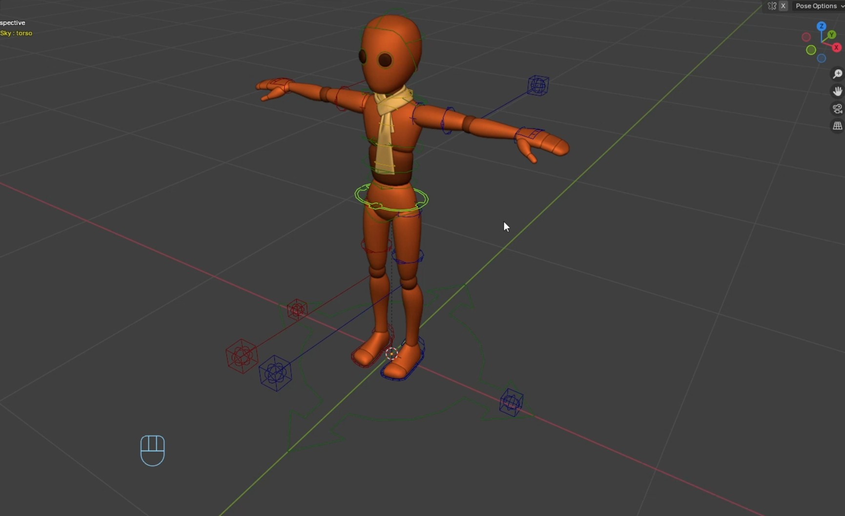Click the red X axis gizmo ball

836,47
